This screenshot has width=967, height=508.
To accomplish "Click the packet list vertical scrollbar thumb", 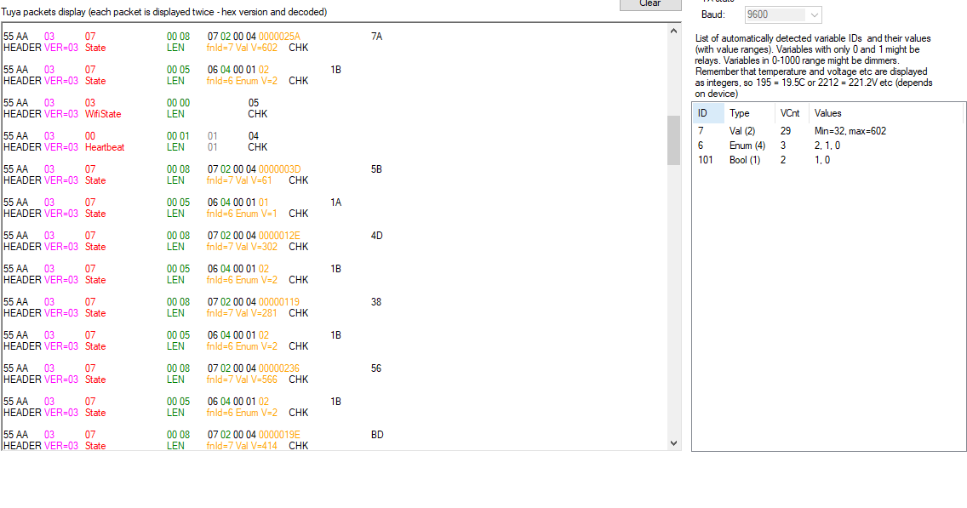I will tap(673, 140).
